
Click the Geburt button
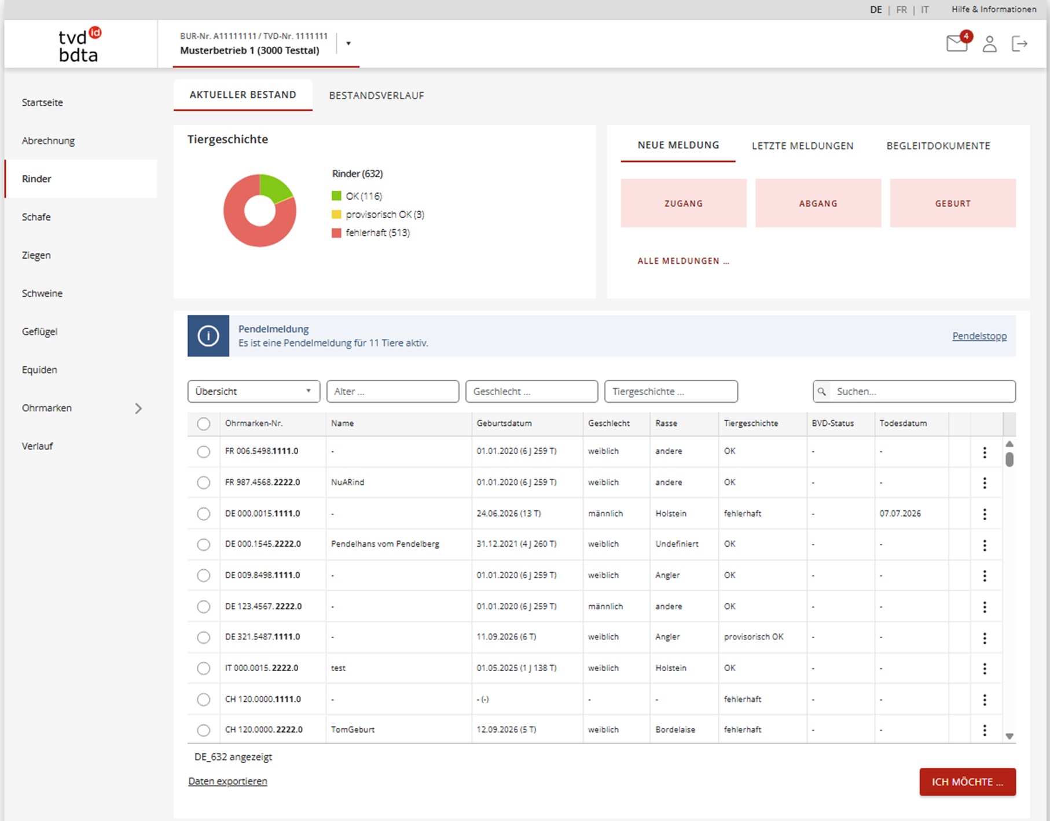pos(953,203)
